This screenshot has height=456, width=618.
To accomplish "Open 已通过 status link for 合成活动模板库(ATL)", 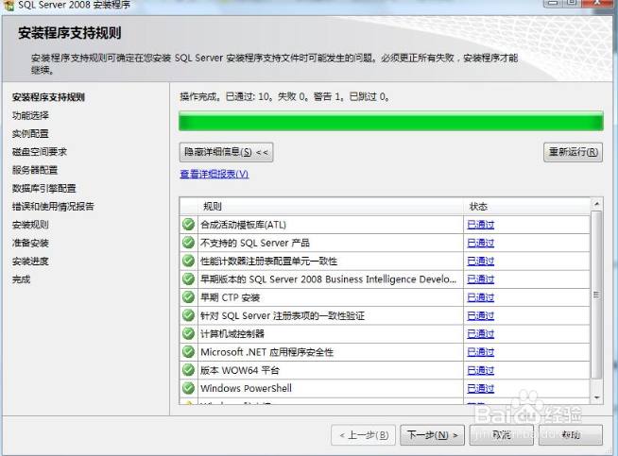I will pyautogui.click(x=480, y=225).
